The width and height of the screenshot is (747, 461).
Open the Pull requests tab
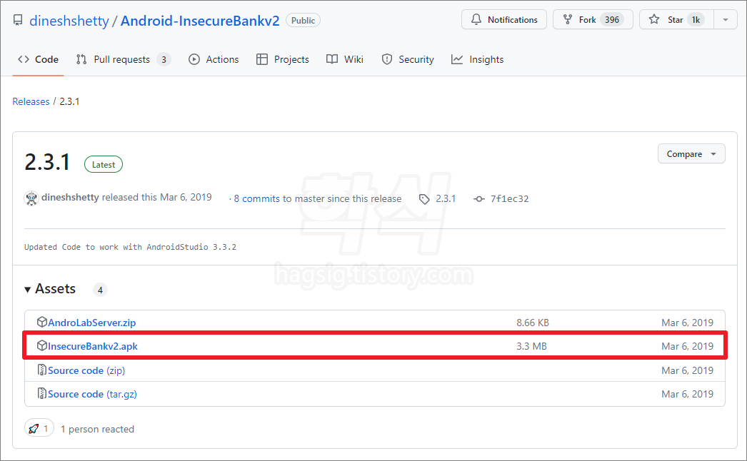pyautogui.click(x=123, y=59)
